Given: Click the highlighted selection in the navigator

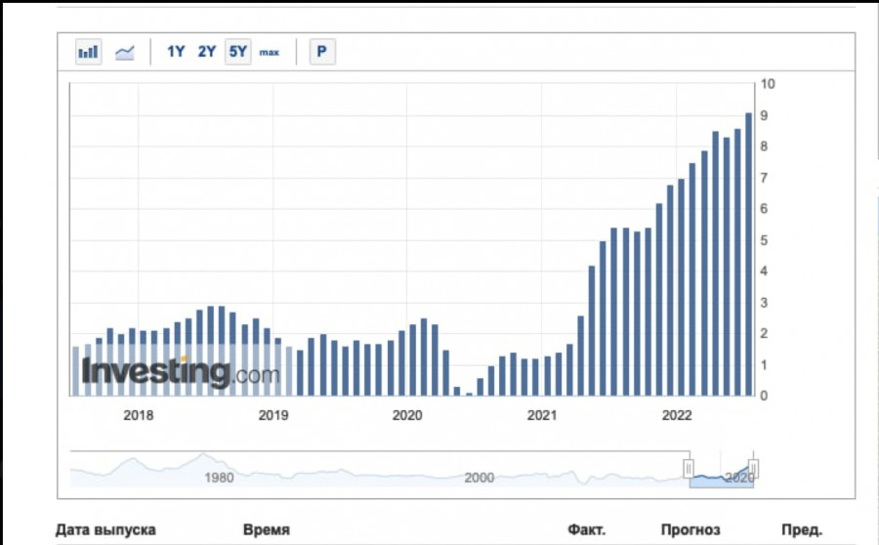Looking at the screenshot, I should [721, 477].
